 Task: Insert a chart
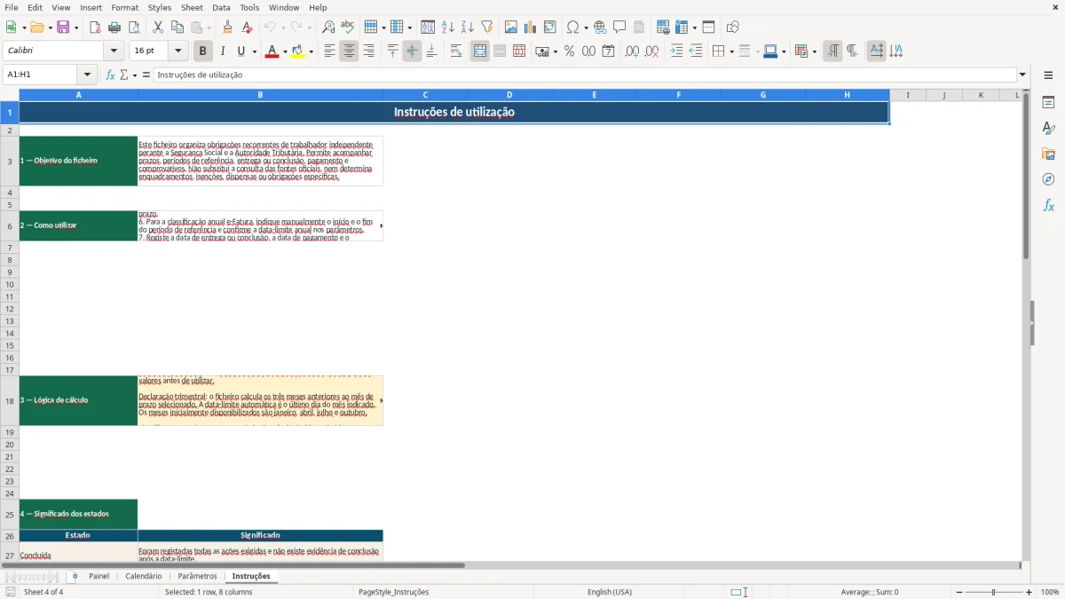pos(531,28)
